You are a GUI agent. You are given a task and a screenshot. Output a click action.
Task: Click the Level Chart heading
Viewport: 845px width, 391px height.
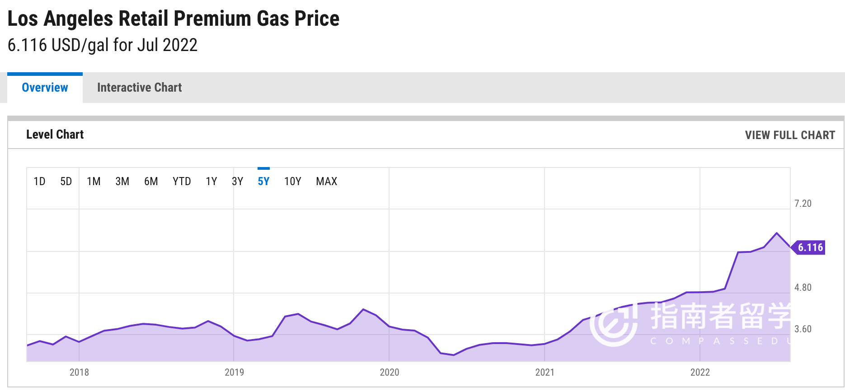pos(55,135)
